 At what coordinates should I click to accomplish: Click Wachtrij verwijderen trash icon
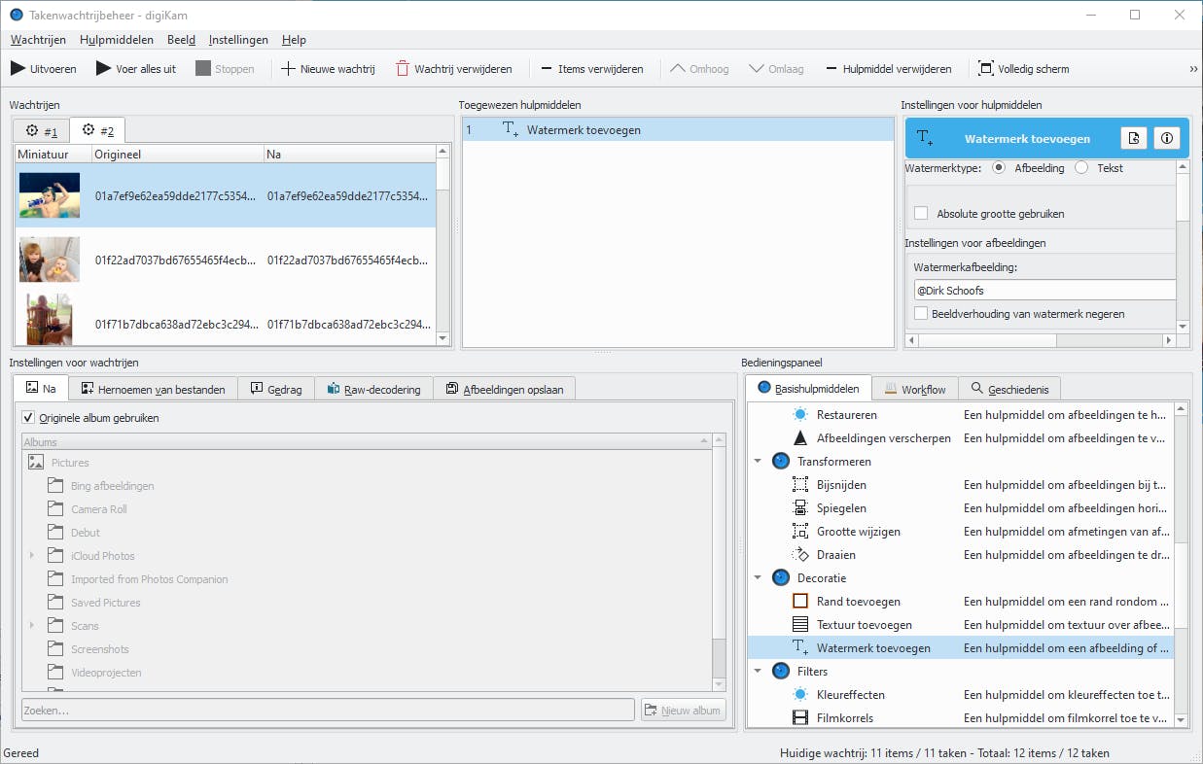pos(403,69)
